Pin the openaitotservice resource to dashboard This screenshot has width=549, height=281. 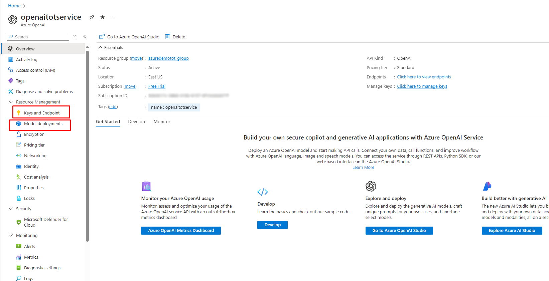point(92,17)
